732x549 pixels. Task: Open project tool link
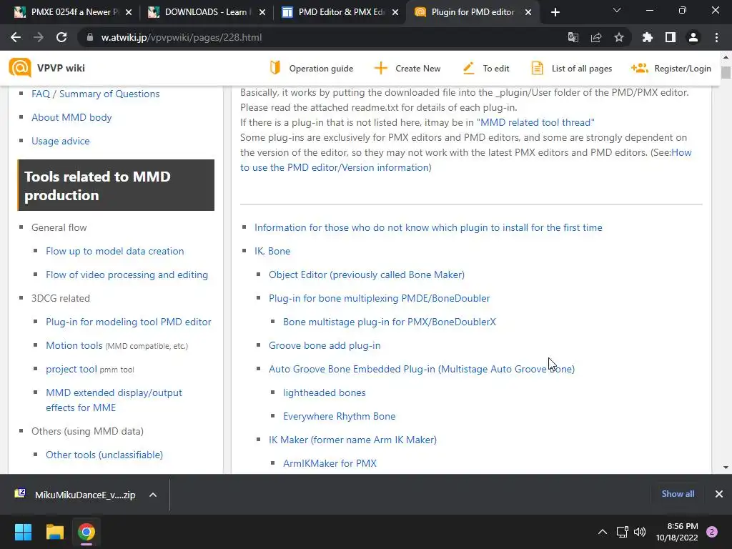click(x=71, y=369)
